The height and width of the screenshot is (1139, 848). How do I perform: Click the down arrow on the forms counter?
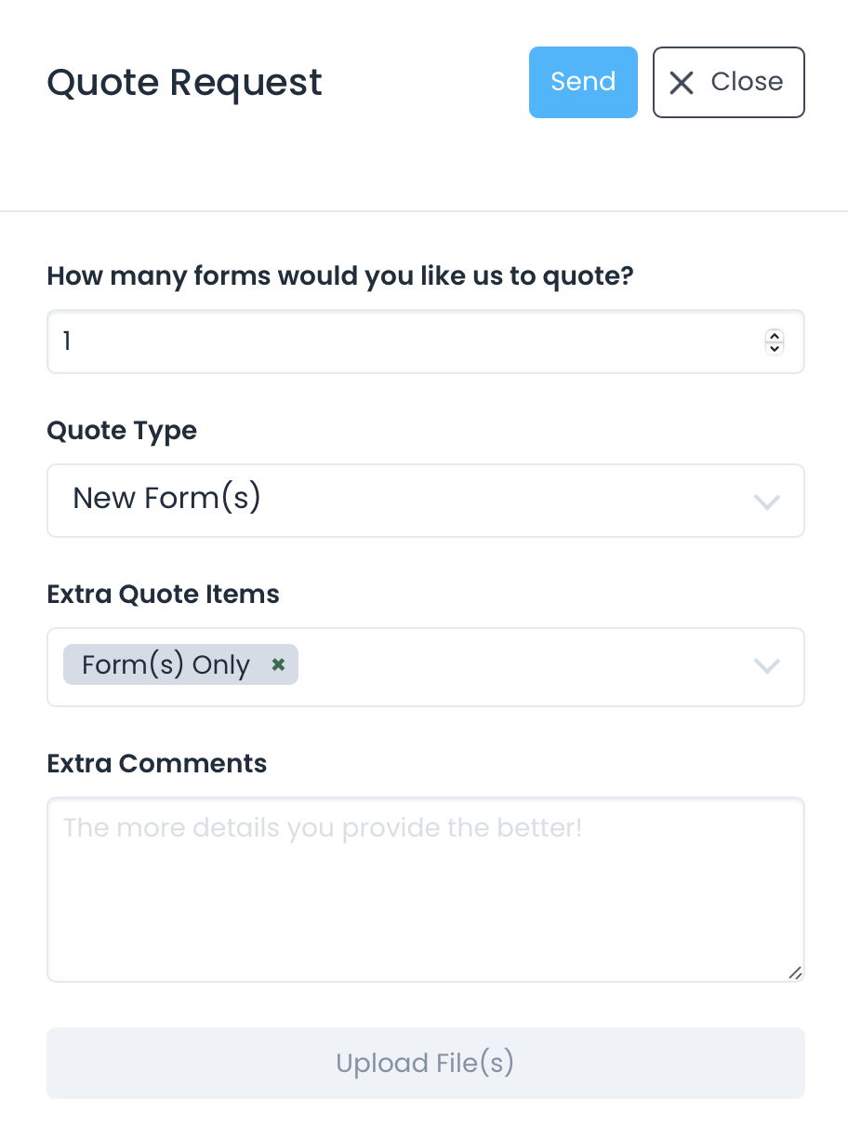(x=774, y=348)
